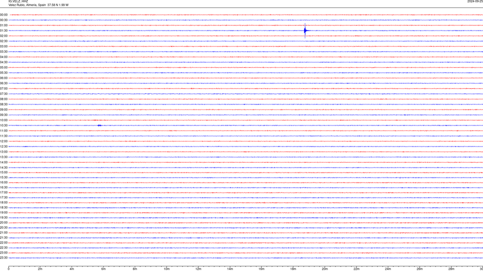Click the '11:00' row time label
483x271 pixels.
4,131
